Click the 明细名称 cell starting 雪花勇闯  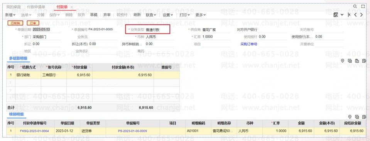[224, 131]
